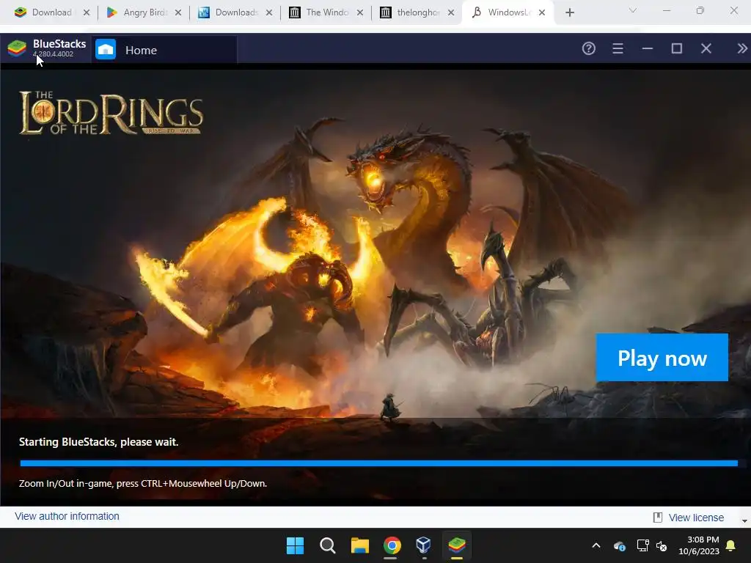The image size is (751, 563).
Task: Close the active WindowsLatest tab
Action: [x=542, y=12]
